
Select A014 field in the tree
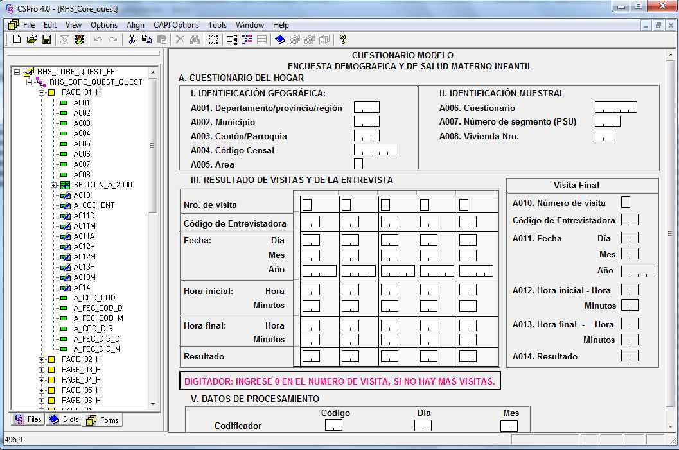(82, 288)
